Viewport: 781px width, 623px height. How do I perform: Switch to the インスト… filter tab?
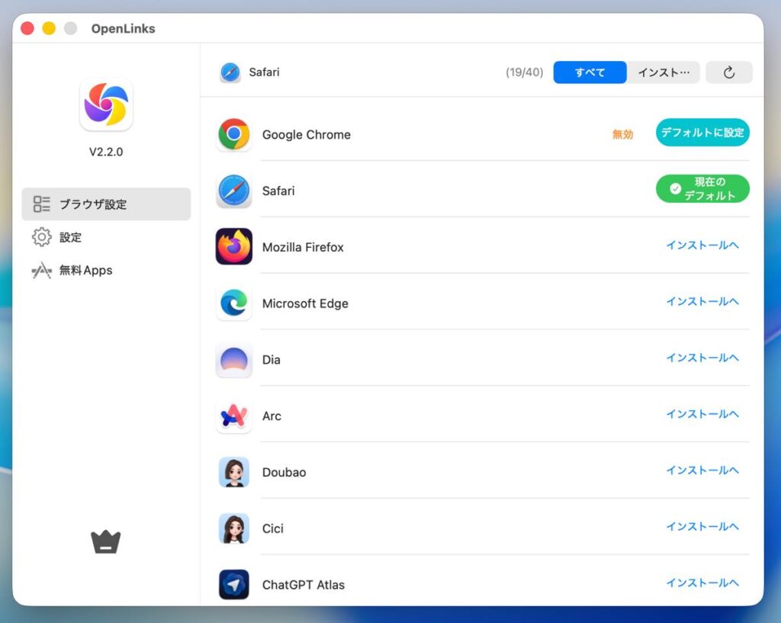click(x=663, y=72)
